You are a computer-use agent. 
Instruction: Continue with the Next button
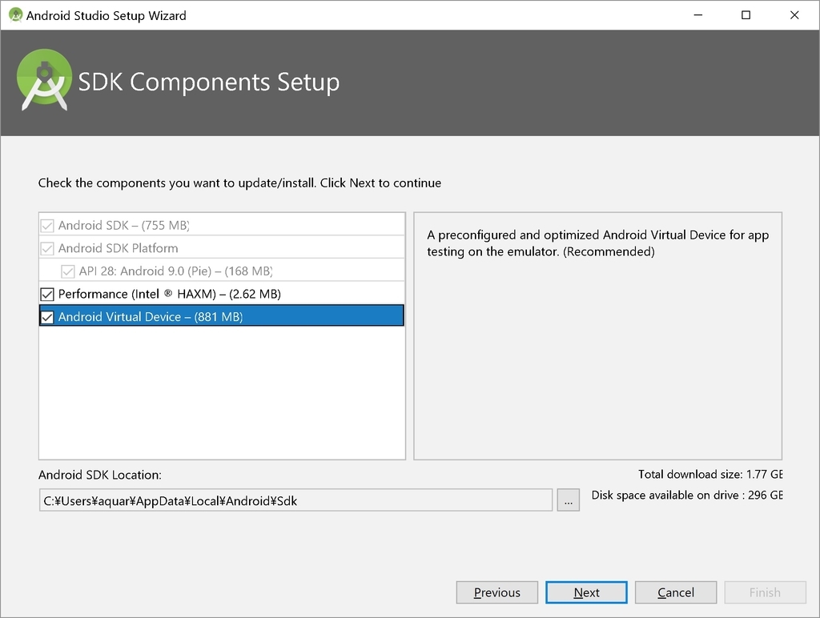point(586,592)
